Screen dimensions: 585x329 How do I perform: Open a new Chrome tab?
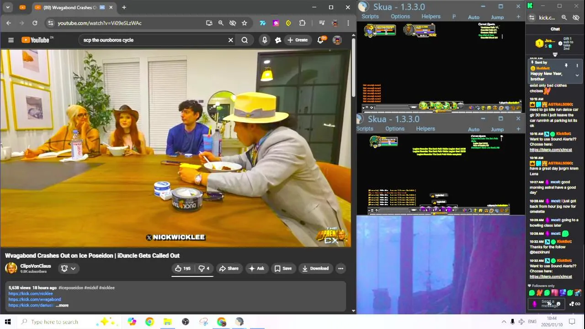coord(124,7)
